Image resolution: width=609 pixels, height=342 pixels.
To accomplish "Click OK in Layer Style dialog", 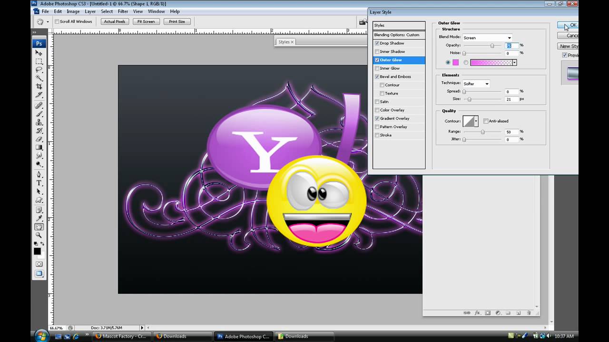I will pyautogui.click(x=568, y=25).
